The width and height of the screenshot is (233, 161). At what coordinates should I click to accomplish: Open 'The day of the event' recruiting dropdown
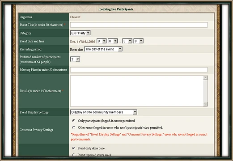pyautogui.click(x=103, y=49)
